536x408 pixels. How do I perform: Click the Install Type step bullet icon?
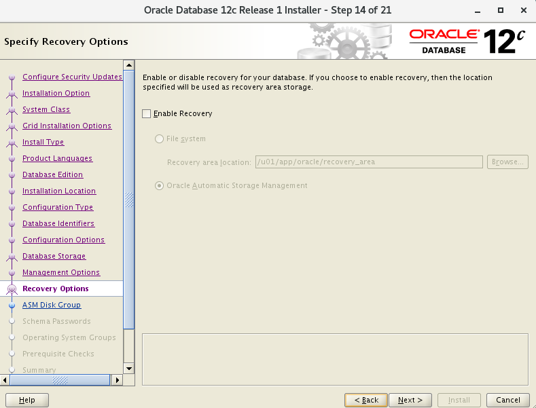12,143
